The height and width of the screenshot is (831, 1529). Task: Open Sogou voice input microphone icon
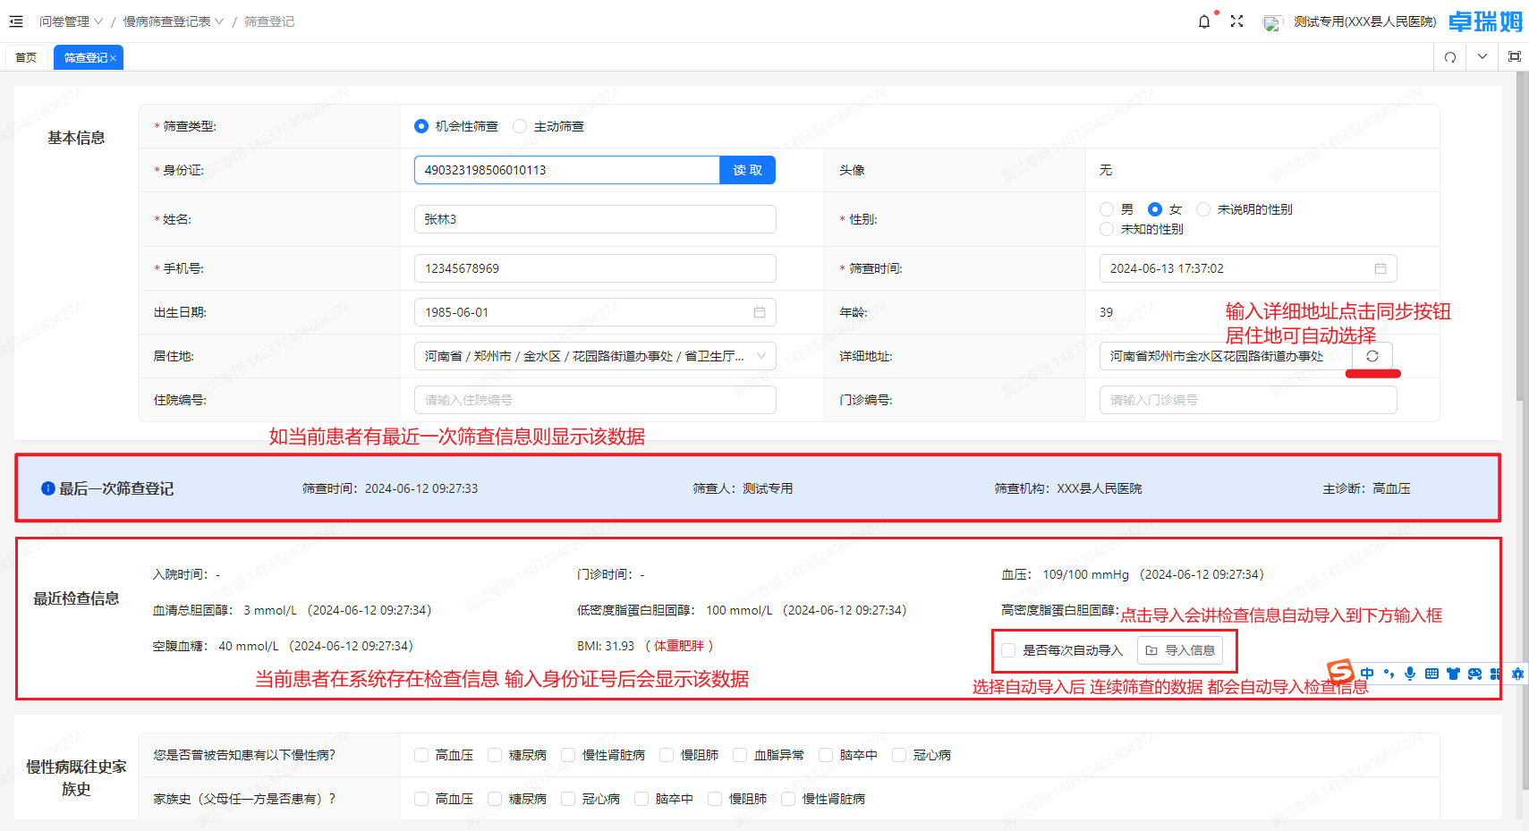click(x=1411, y=674)
